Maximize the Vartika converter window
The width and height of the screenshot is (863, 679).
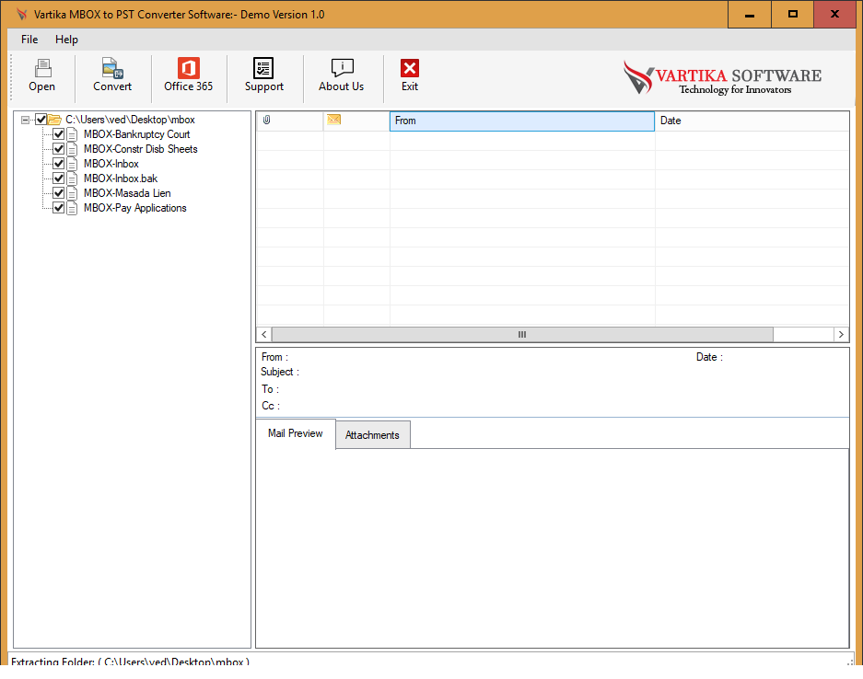(793, 15)
